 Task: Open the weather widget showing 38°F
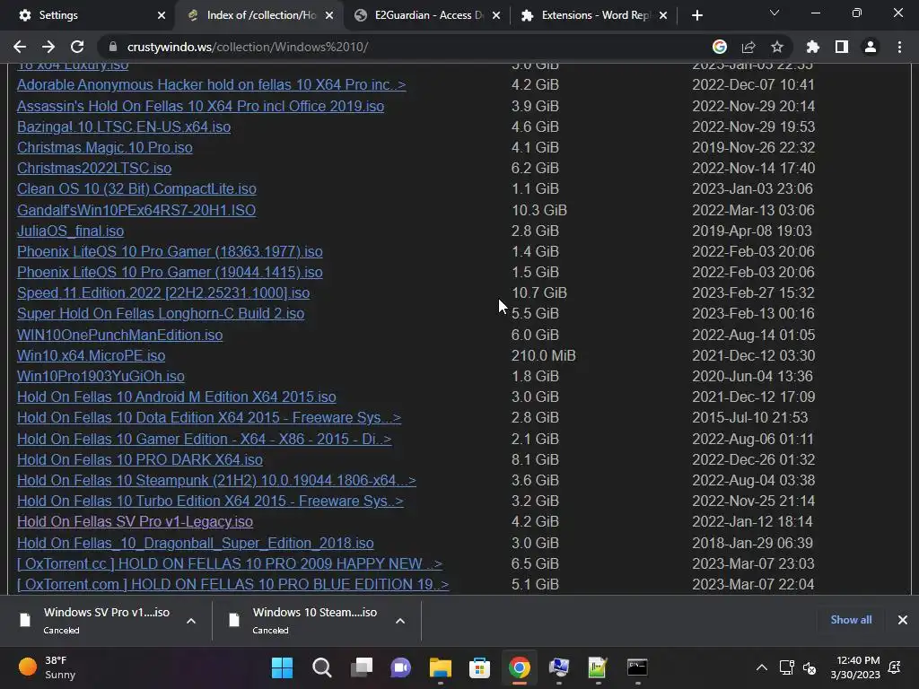(x=47, y=667)
